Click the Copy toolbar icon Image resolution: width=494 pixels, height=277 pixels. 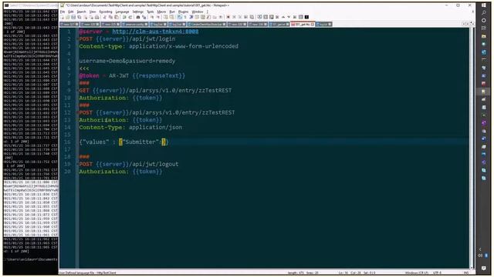coord(110,17)
